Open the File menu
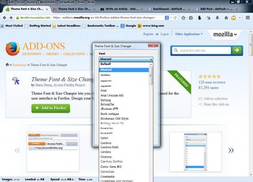This screenshot has height=182, width=253. pyautogui.click(x=3, y=2)
